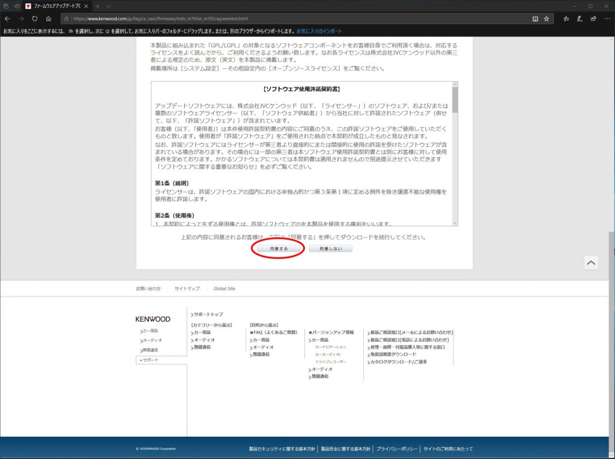Open カー用品 under カテゴリーから選ぶ
The image size is (615, 459).
[201, 332]
